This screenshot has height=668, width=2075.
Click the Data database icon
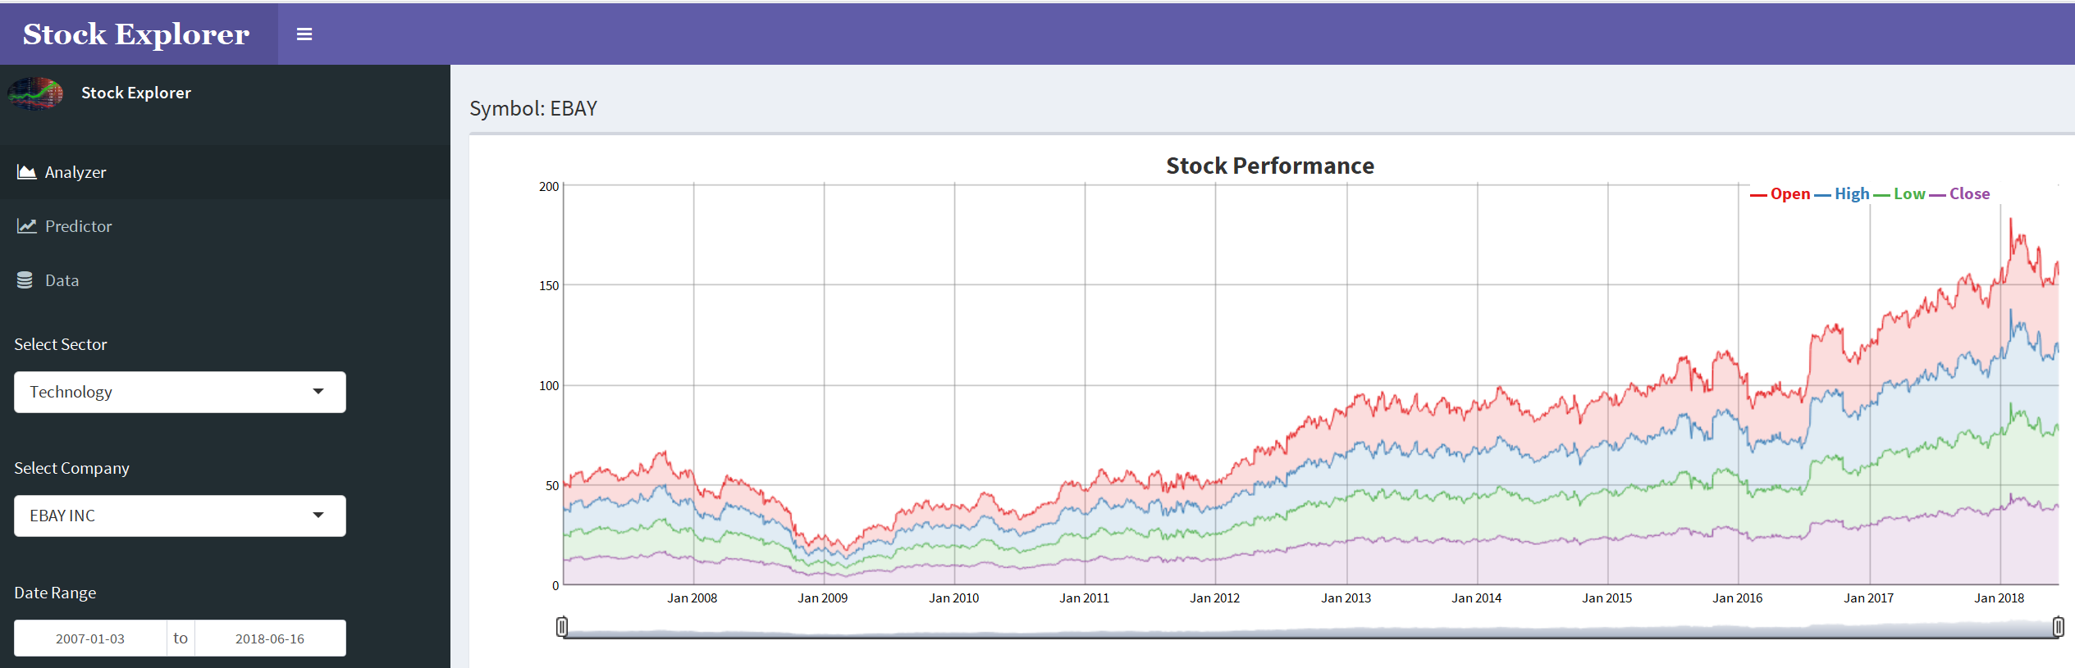tap(25, 280)
